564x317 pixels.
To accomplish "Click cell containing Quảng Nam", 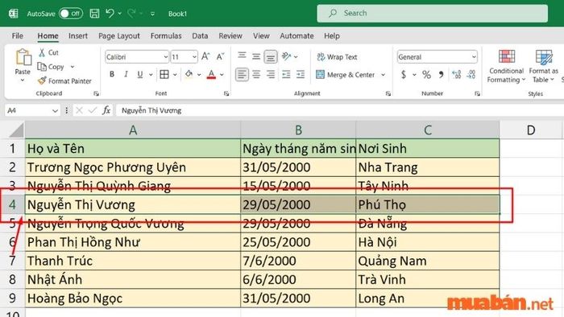I will click(x=427, y=261).
